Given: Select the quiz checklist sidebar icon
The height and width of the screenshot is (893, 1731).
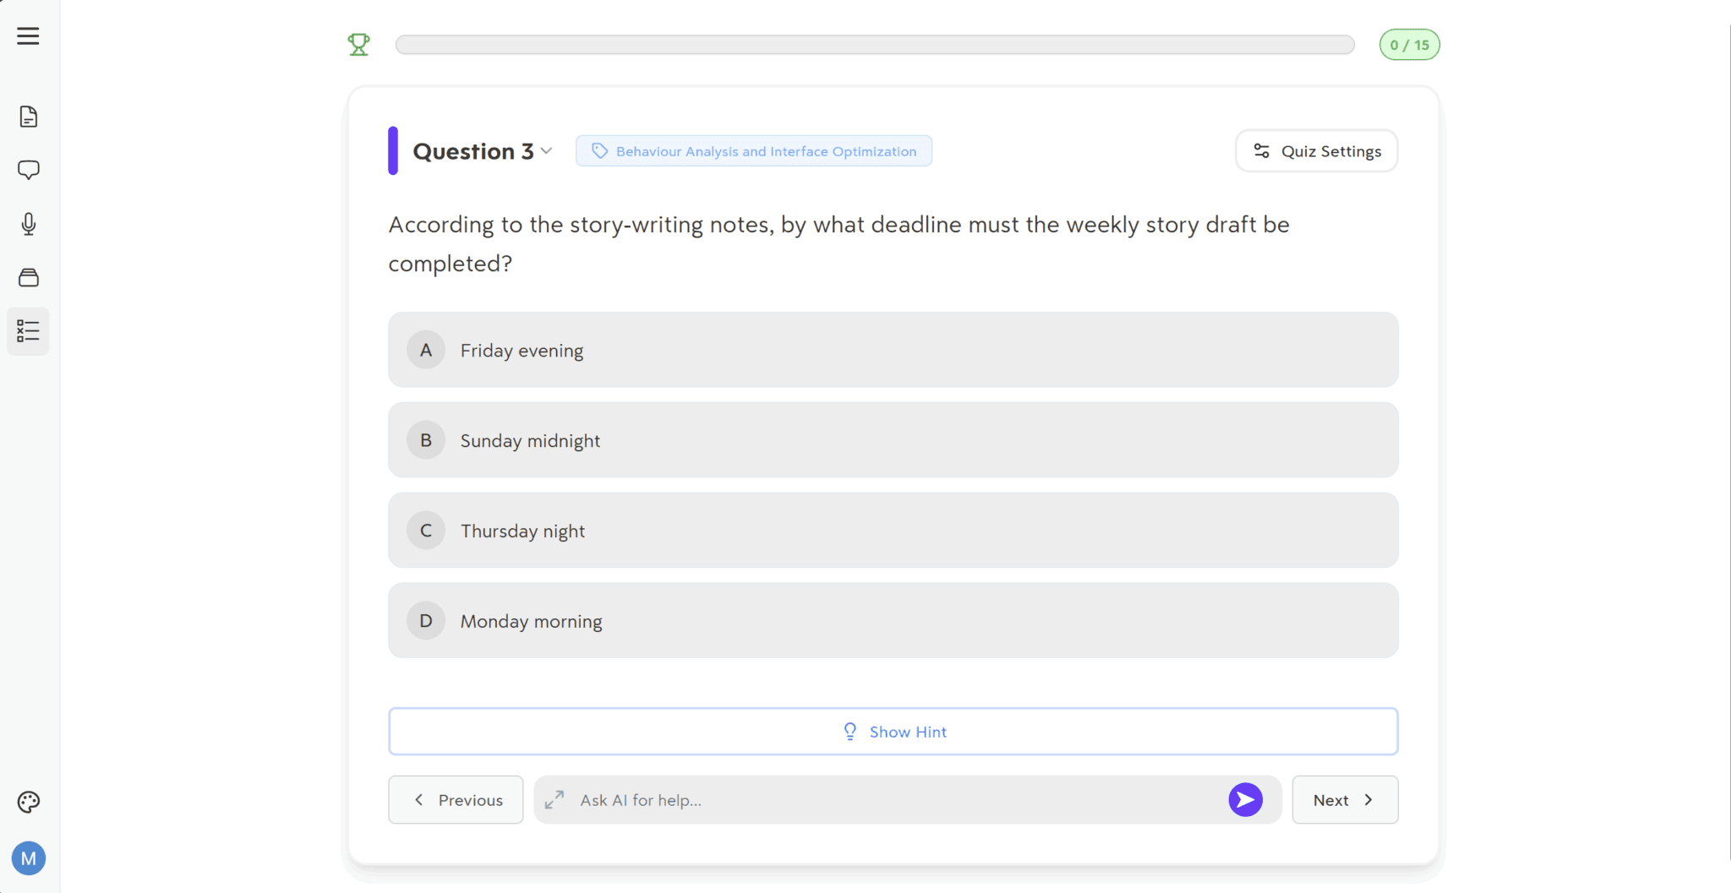Looking at the screenshot, I should 29,331.
